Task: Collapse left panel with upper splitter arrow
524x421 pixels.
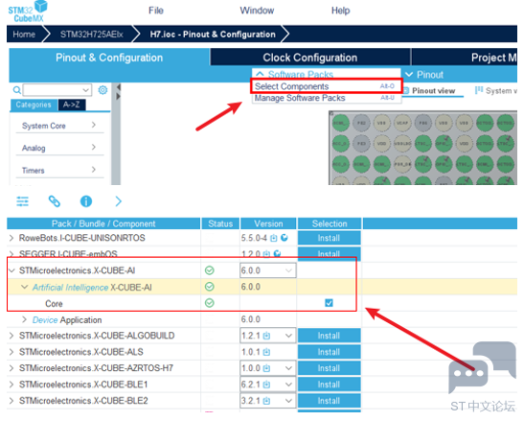Action: pos(118,87)
